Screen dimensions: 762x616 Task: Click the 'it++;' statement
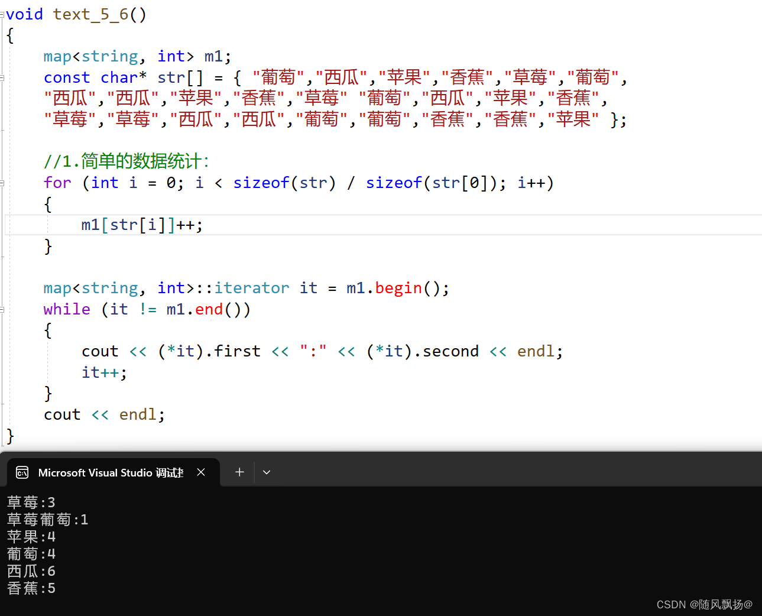104,373
